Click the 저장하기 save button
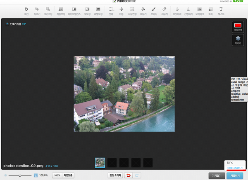 pos(235,175)
